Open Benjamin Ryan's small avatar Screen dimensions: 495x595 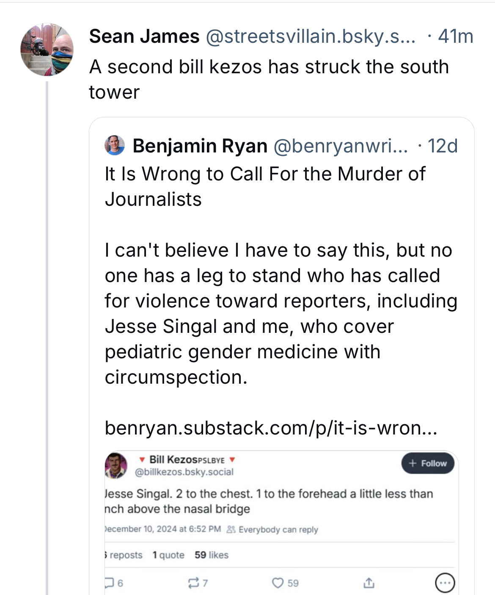(115, 145)
